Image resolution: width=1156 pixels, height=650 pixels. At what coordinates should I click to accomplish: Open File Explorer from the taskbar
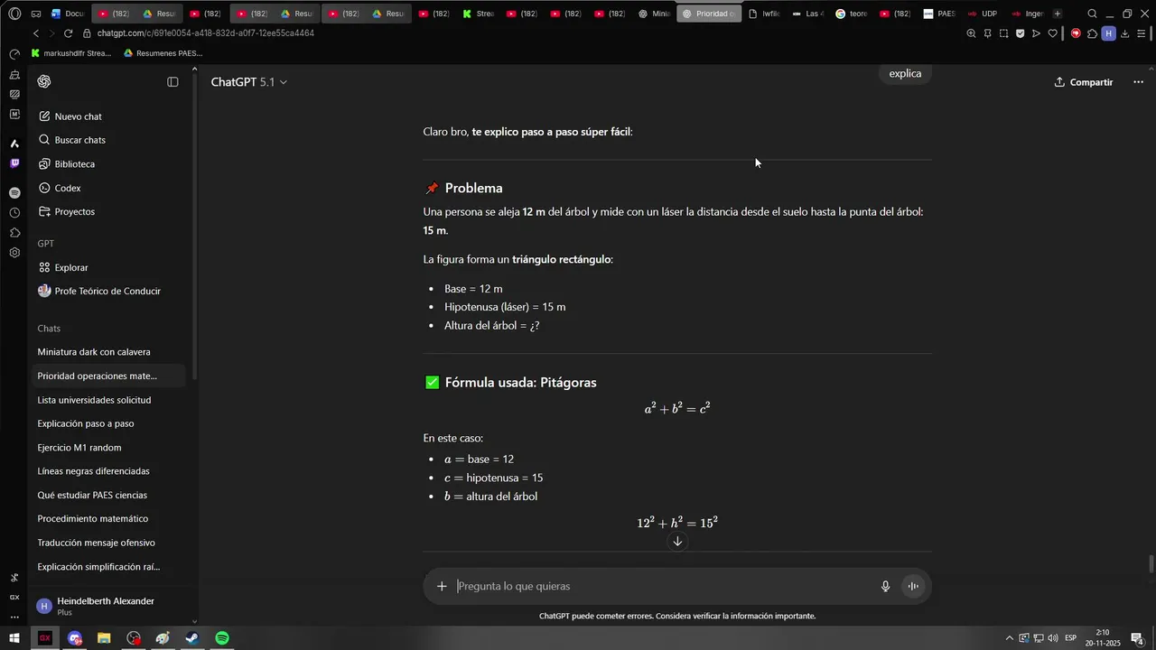click(104, 638)
